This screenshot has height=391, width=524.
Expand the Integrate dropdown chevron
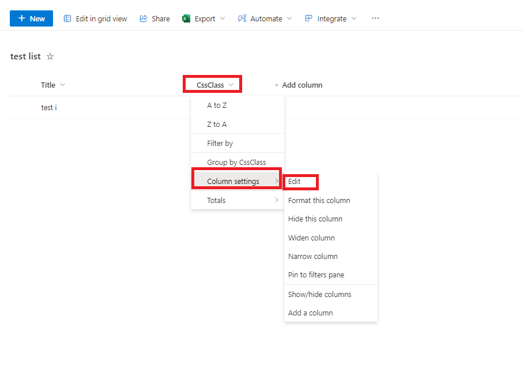(x=354, y=18)
